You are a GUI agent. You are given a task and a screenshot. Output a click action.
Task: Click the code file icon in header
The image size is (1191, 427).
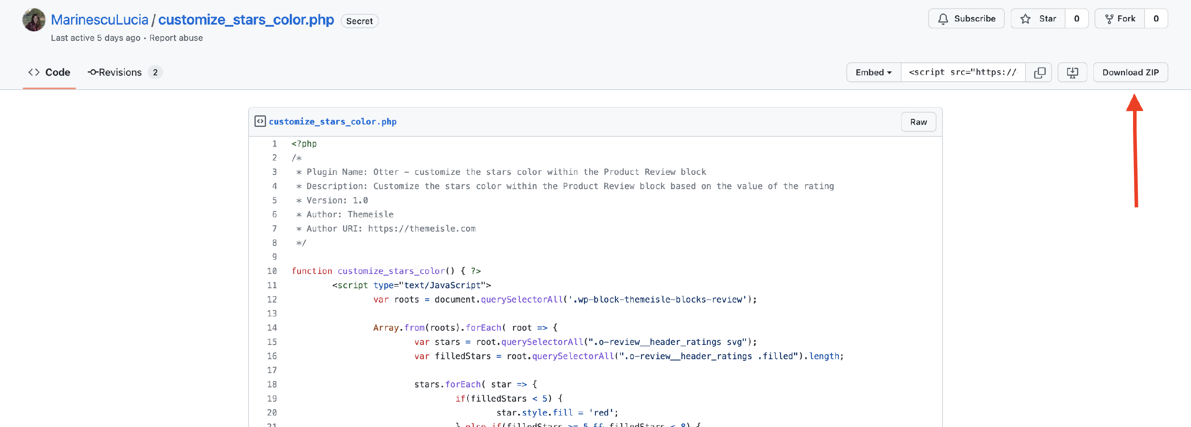[x=260, y=121]
